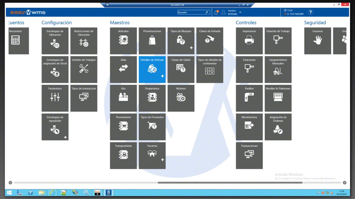Open Internet Explorer from the taskbar

[x=52, y=193]
